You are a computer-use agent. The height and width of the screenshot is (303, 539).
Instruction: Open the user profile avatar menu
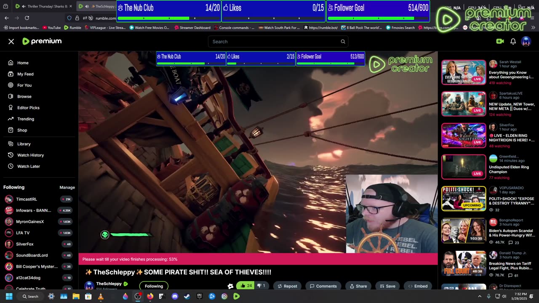point(526,41)
